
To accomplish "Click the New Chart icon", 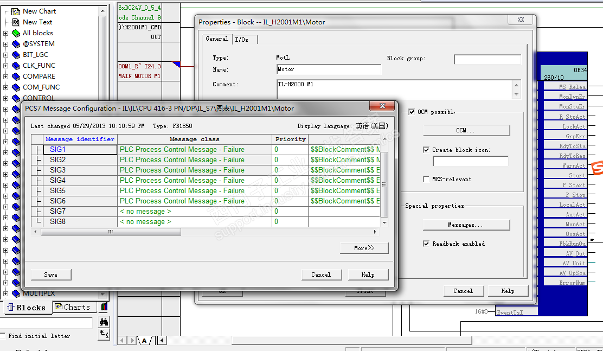I will point(16,11).
